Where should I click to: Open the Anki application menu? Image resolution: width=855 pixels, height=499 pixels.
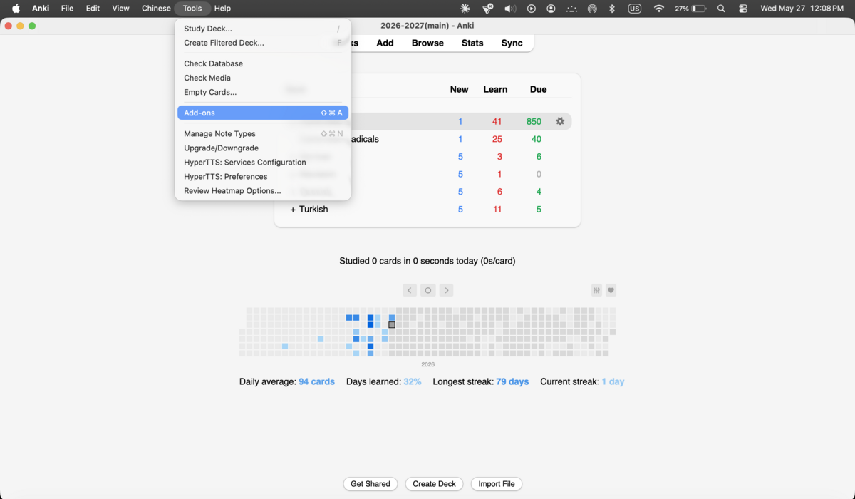pyautogui.click(x=41, y=9)
